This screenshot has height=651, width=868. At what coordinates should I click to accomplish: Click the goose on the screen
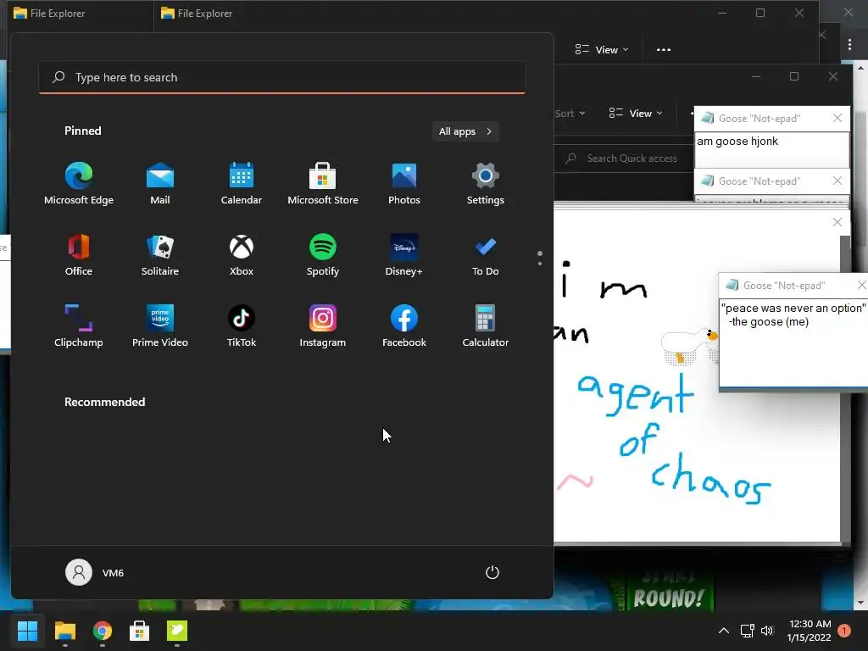[x=689, y=346]
